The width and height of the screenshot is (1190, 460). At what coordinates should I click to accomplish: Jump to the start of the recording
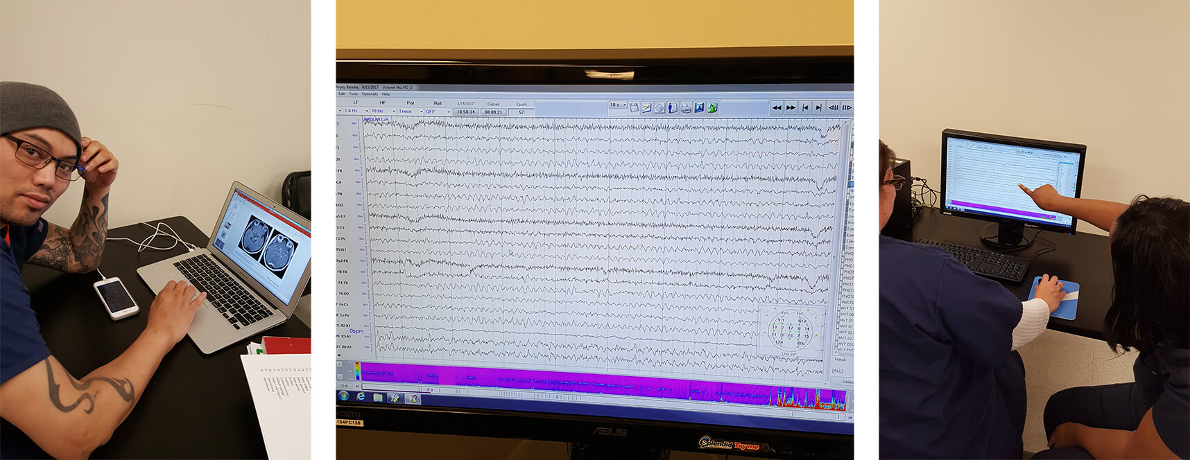[x=805, y=108]
